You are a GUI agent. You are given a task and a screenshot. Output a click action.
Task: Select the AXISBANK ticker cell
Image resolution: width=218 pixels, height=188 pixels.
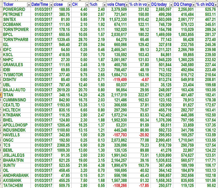[16, 181]
